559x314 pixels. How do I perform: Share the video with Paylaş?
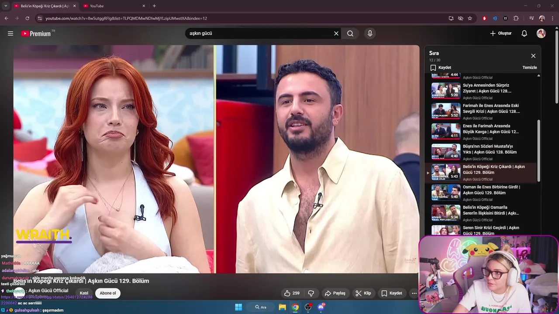coord(335,293)
